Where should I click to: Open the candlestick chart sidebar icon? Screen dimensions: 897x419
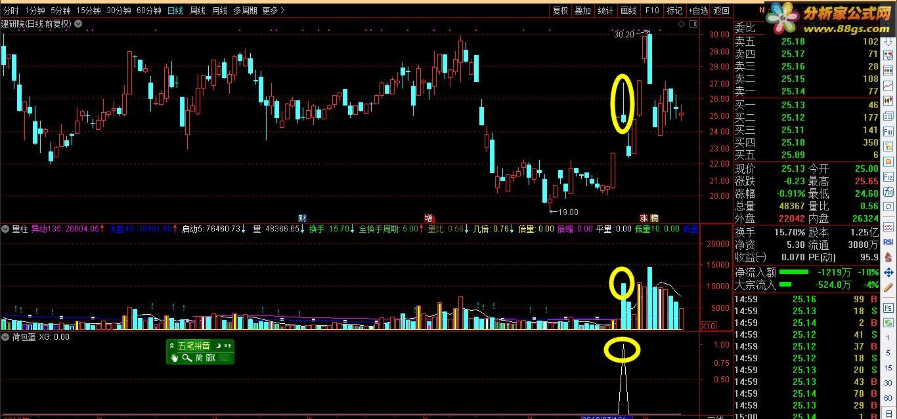[888, 100]
